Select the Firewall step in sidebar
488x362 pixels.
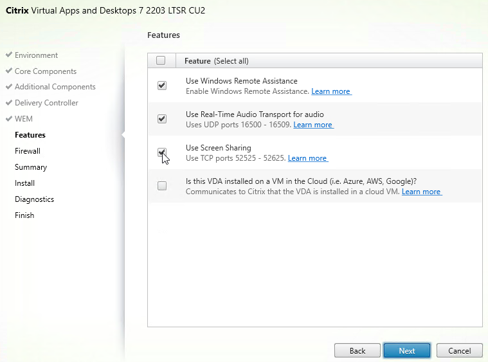click(x=28, y=151)
